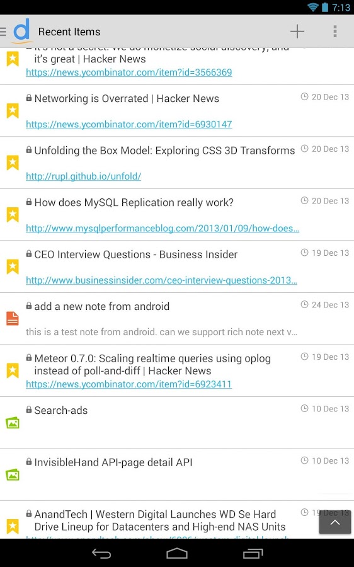Image resolution: width=354 pixels, height=567 pixels.
Task: Open news.ycombinator.com item 6930147 link
Action: (x=129, y=124)
